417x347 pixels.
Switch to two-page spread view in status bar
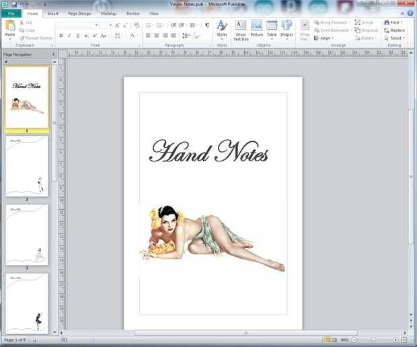[x=334, y=340]
